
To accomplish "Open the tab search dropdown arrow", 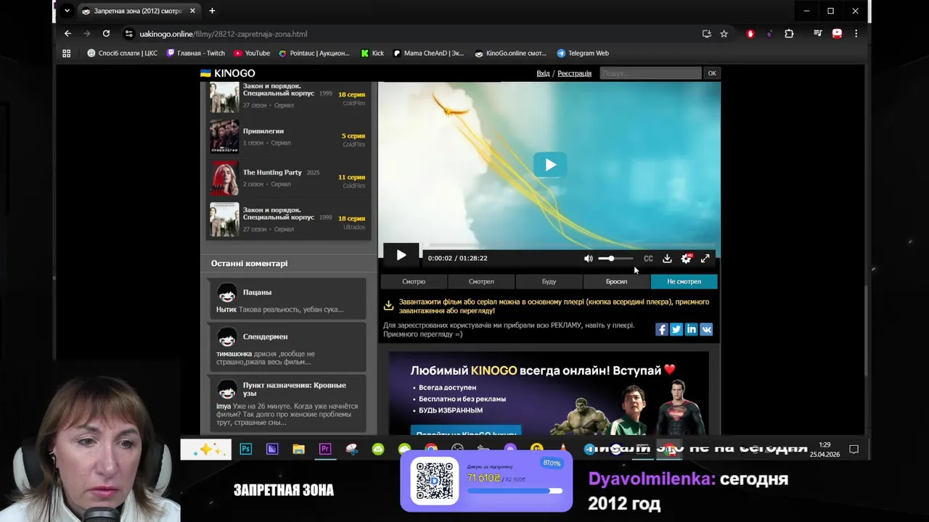I will [67, 11].
